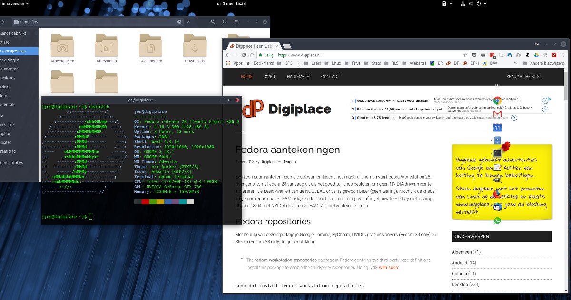
Task: Click the terminal prompt line after neofetch output
Action: point(66,216)
